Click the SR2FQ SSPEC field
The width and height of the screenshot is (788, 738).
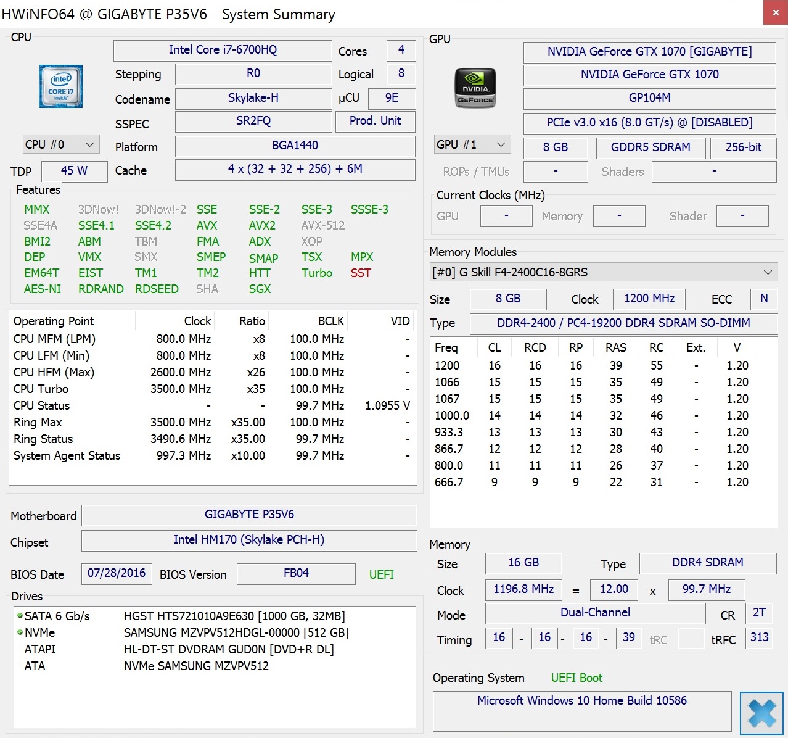[x=253, y=121]
